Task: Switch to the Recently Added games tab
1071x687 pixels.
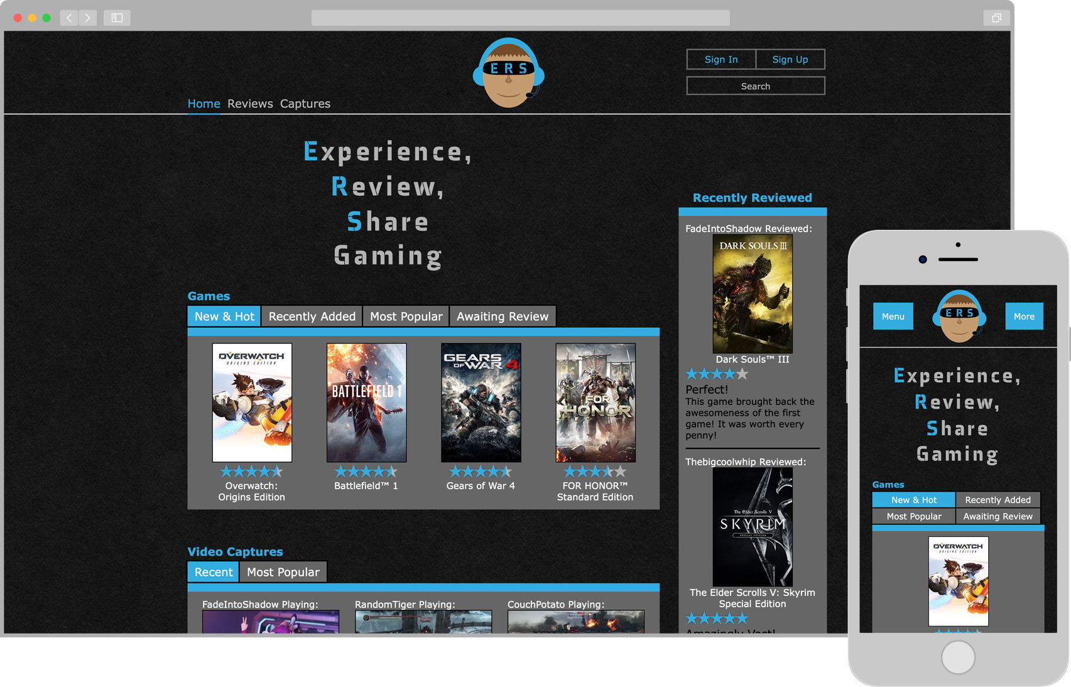Action: tap(312, 316)
